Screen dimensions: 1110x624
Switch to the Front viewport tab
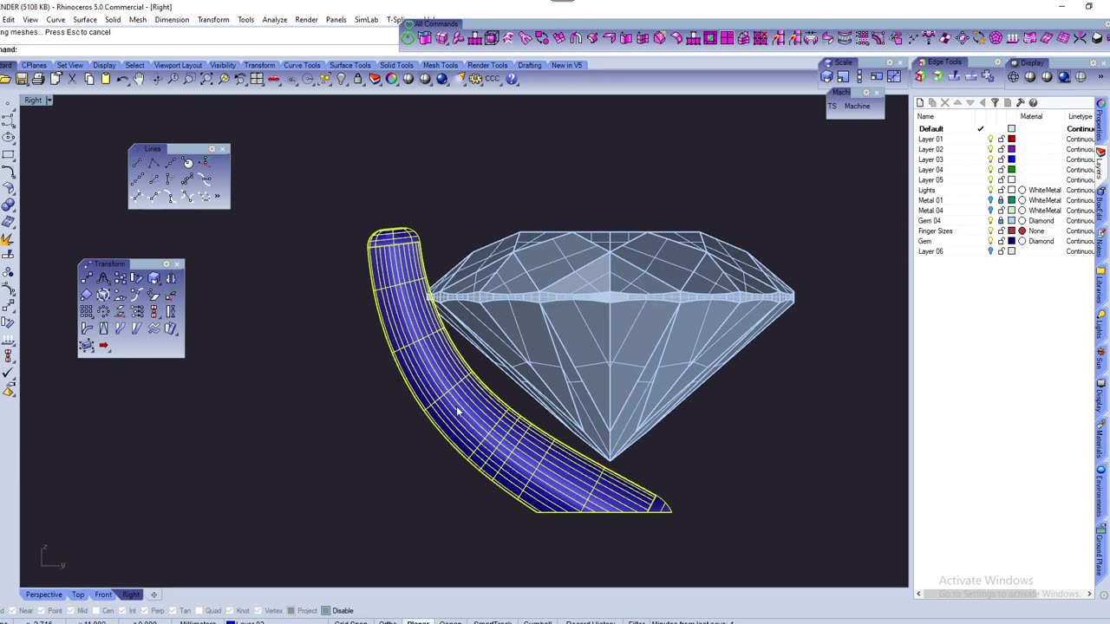coord(103,595)
